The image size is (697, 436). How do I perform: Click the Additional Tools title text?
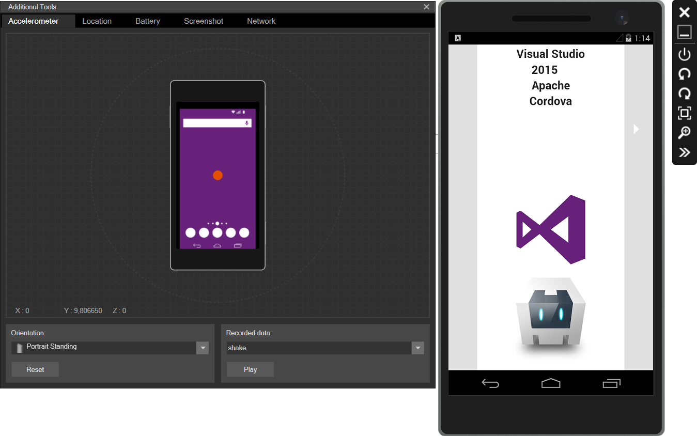click(x=32, y=7)
